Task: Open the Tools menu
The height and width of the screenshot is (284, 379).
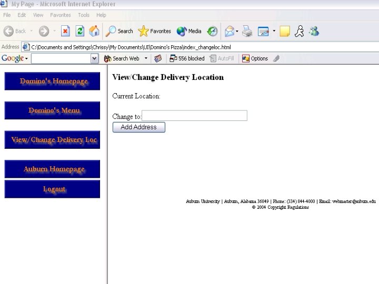Action: pos(84,15)
